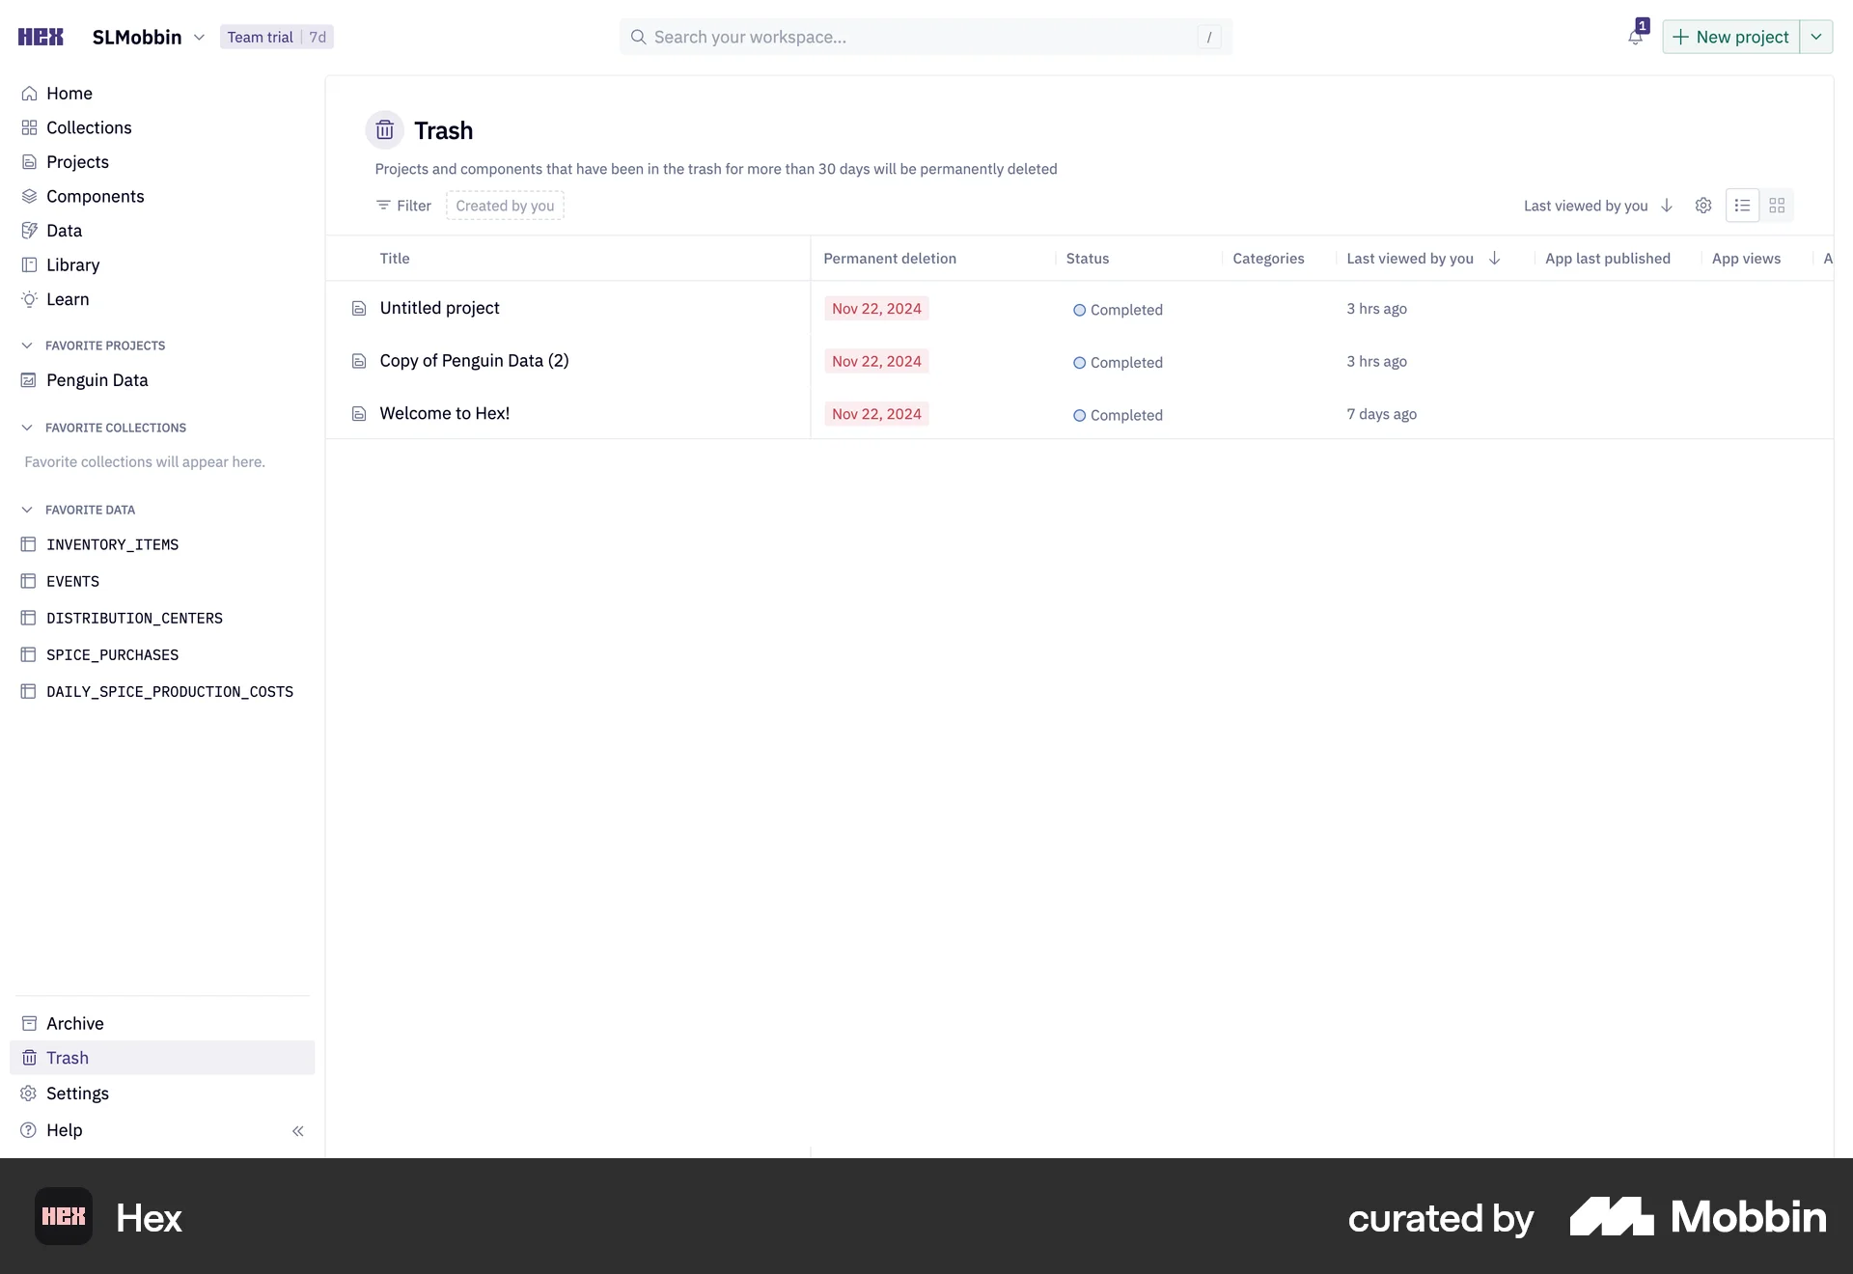The height and width of the screenshot is (1274, 1853).
Task: Switch to list view layout
Action: pos(1742,206)
